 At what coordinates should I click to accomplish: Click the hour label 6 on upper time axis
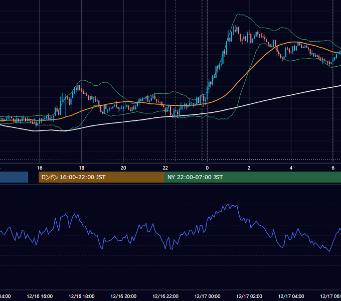[333, 168]
